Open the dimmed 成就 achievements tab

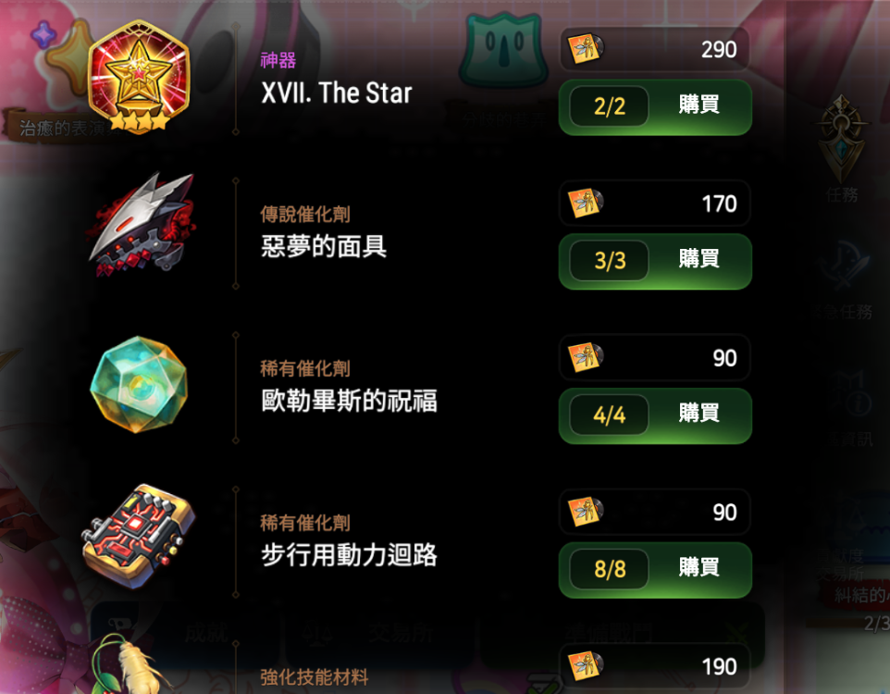pos(184,633)
